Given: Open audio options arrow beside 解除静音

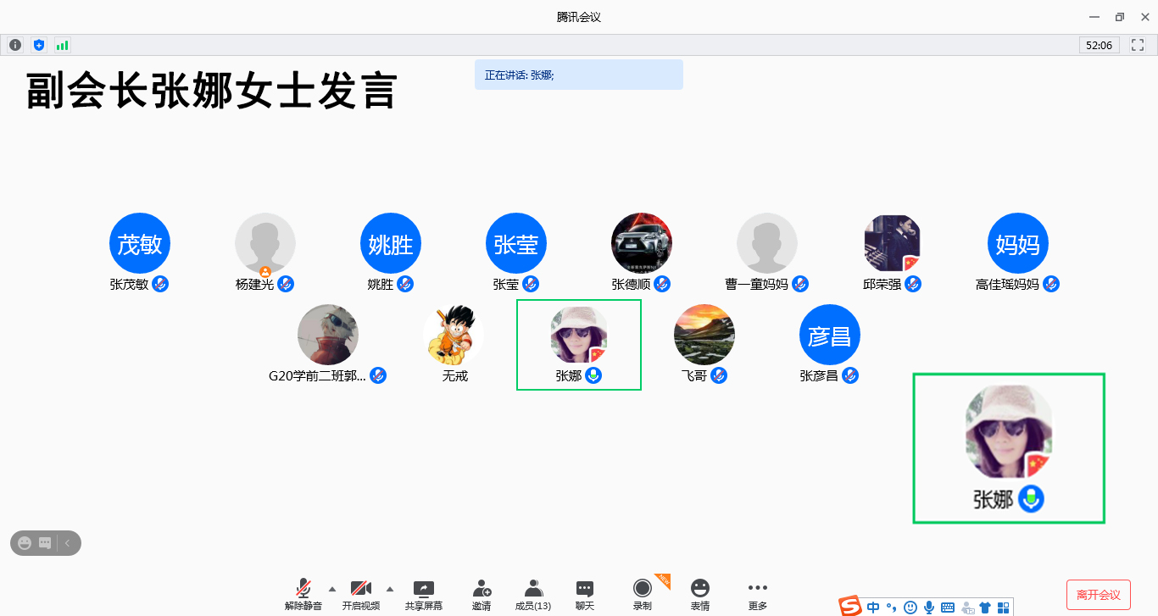Looking at the screenshot, I should pyautogui.click(x=332, y=589).
